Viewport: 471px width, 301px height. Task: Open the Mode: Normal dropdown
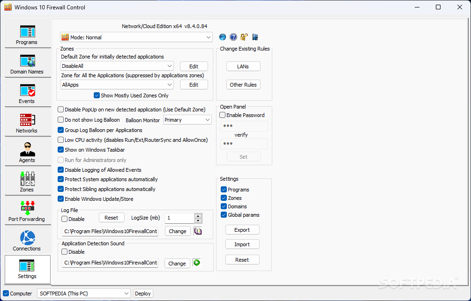point(136,37)
